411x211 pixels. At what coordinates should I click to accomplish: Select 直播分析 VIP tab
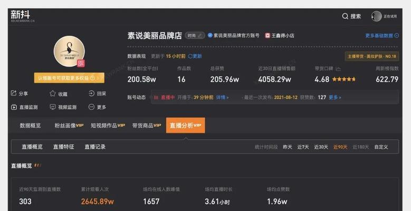tap(186, 126)
